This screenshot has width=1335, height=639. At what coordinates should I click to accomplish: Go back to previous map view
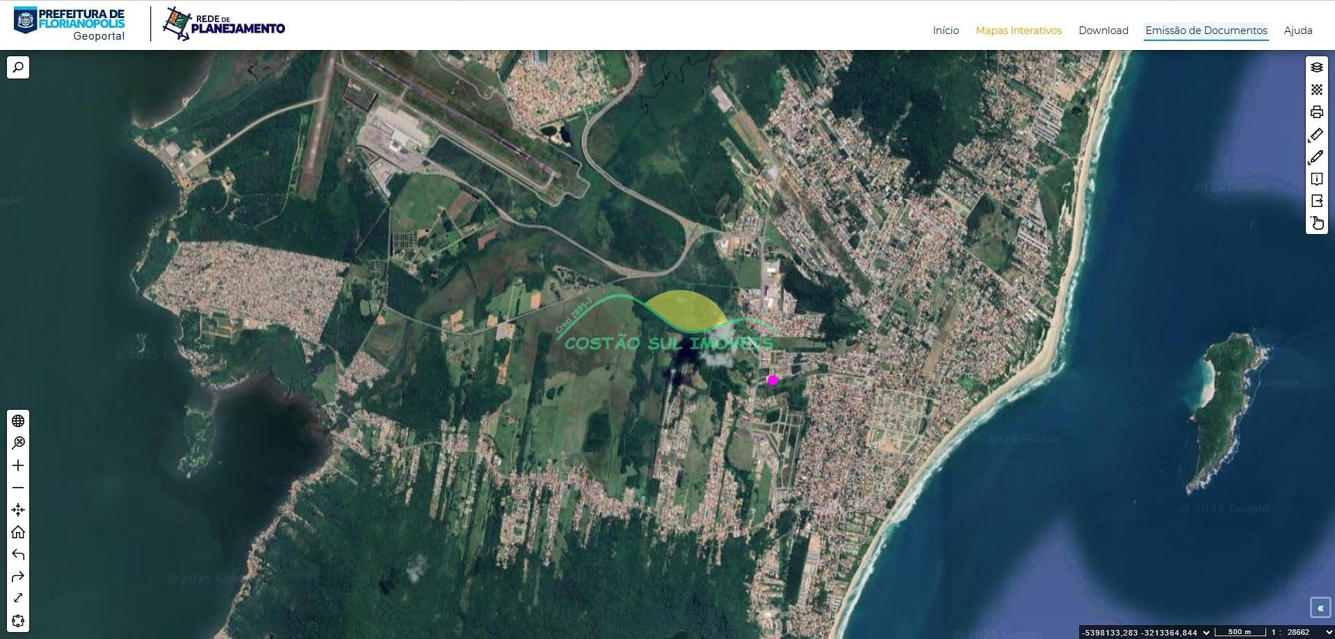[18, 554]
